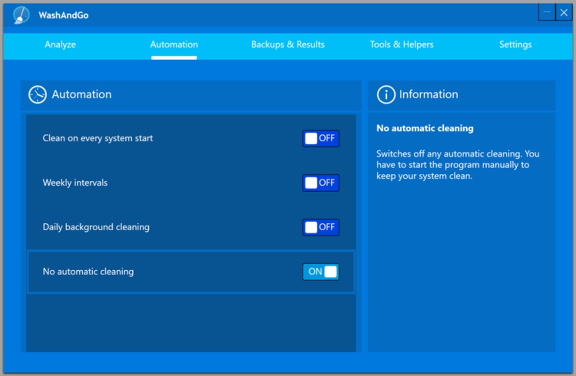The width and height of the screenshot is (576, 376).
Task: Open the Analyze tab
Action: 60,45
